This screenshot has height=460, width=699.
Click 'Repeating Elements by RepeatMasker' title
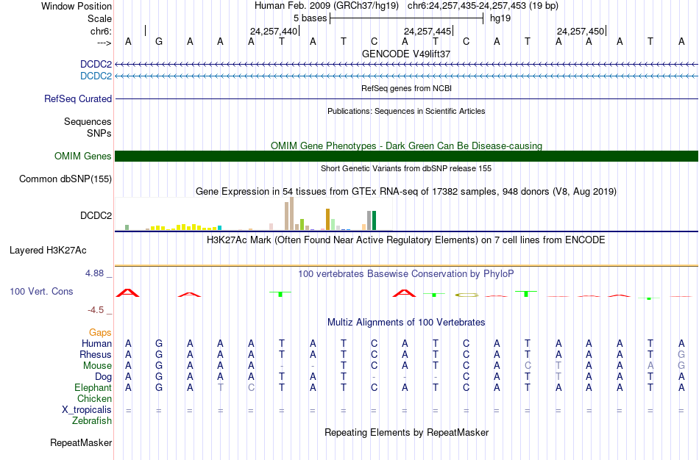(x=406, y=432)
